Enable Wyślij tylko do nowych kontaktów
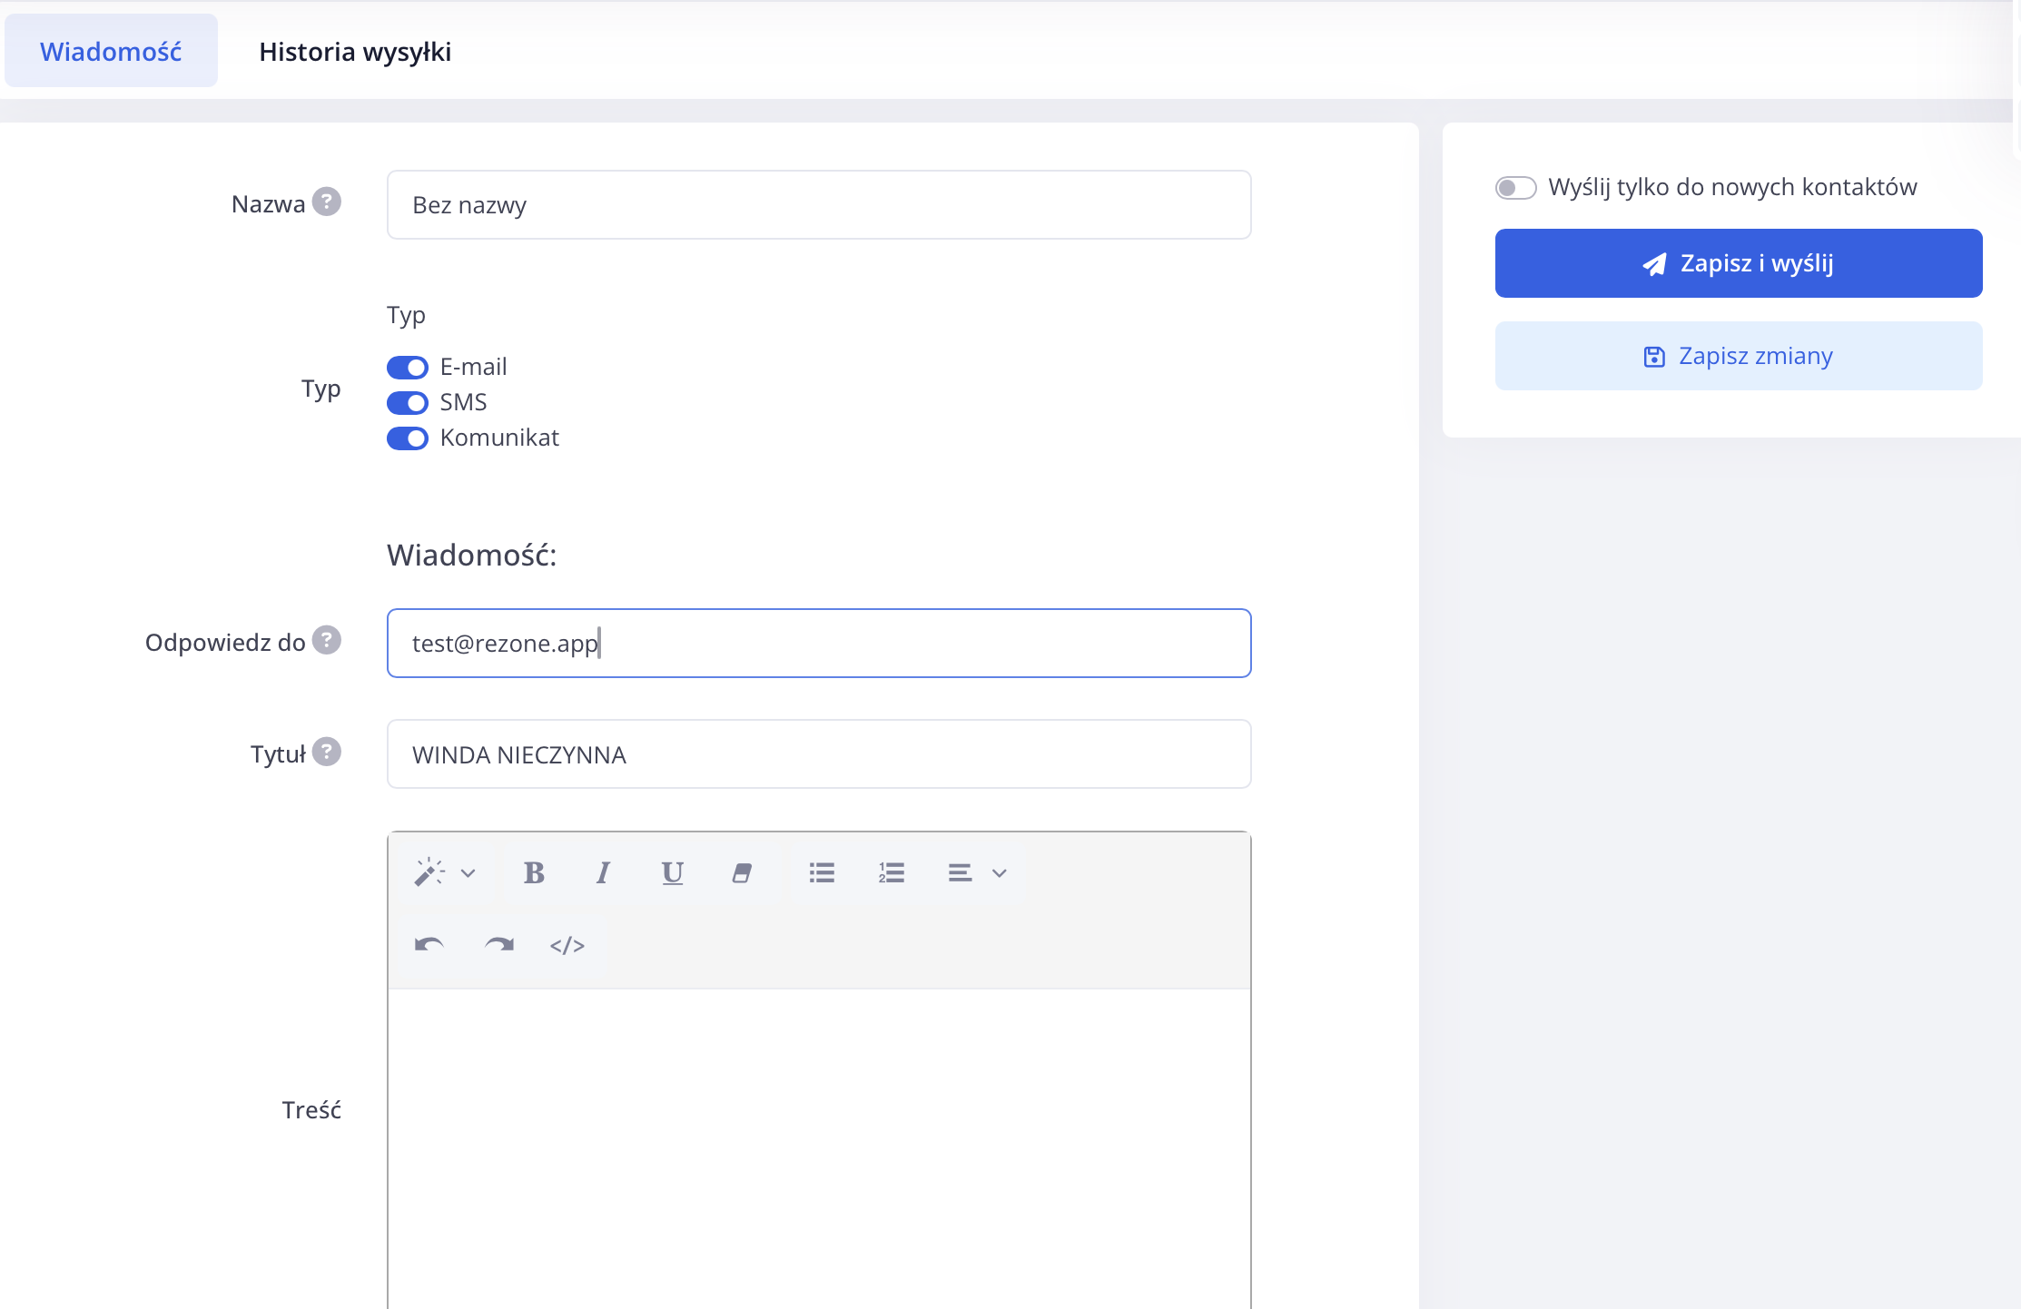The image size is (2021, 1309). pyautogui.click(x=1515, y=188)
